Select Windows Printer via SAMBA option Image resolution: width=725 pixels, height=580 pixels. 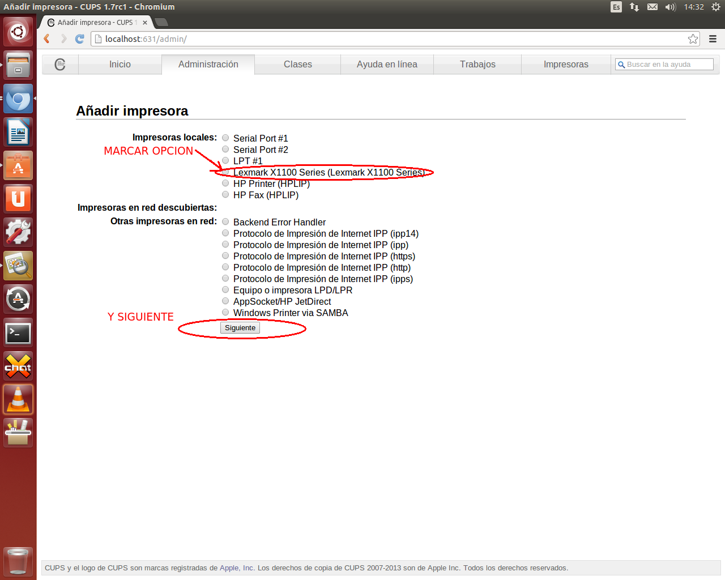pyautogui.click(x=225, y=312)
